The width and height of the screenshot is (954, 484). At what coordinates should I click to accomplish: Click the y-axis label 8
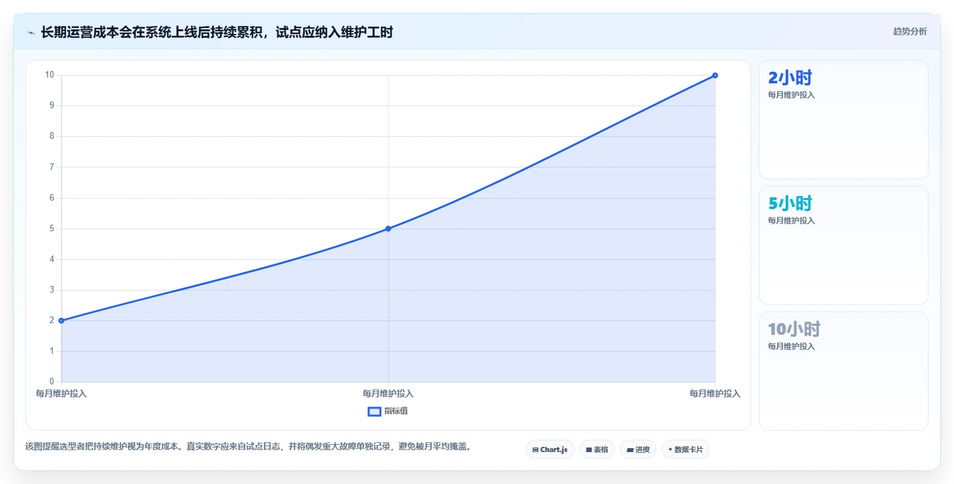(x=52, y=136)
